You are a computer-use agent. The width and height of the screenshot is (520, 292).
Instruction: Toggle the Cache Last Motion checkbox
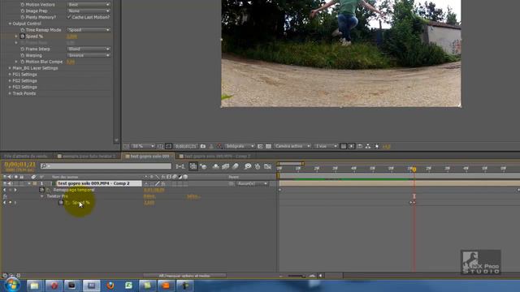click(x=69, y=17)
